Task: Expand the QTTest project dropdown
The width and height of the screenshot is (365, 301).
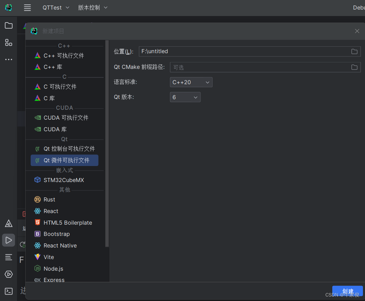Action: point(56,8)
